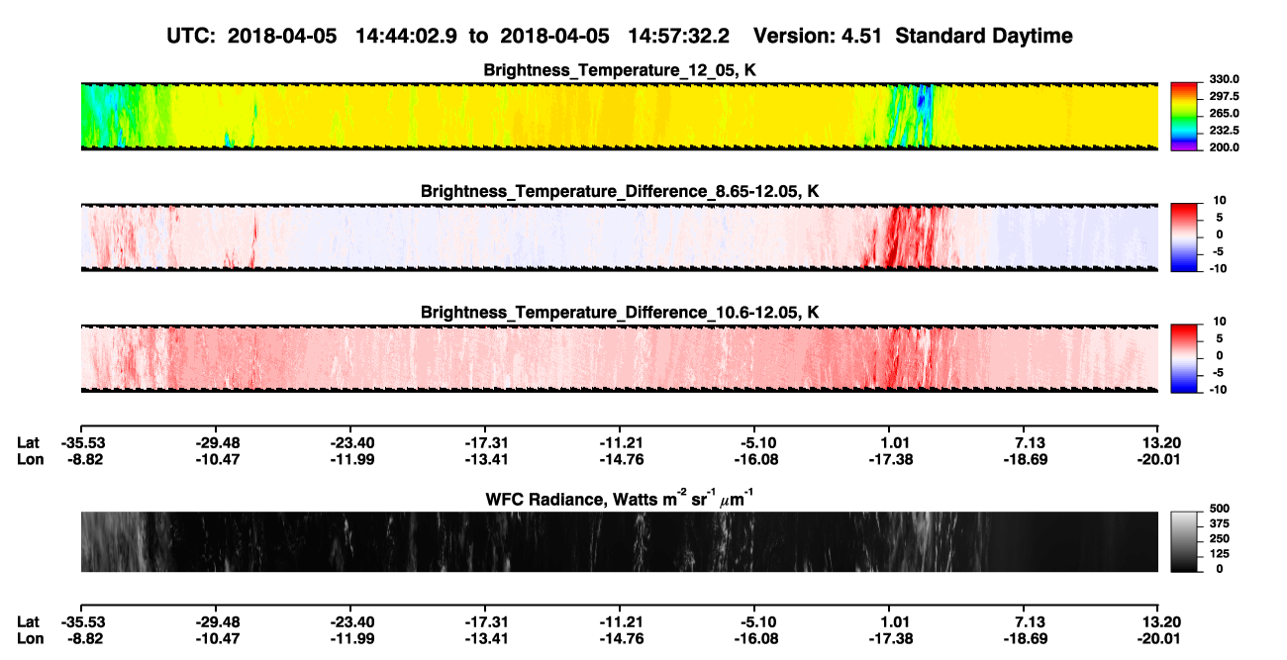
Task: Click longitude -16.08 on the bottom axis
Action: 755,638
